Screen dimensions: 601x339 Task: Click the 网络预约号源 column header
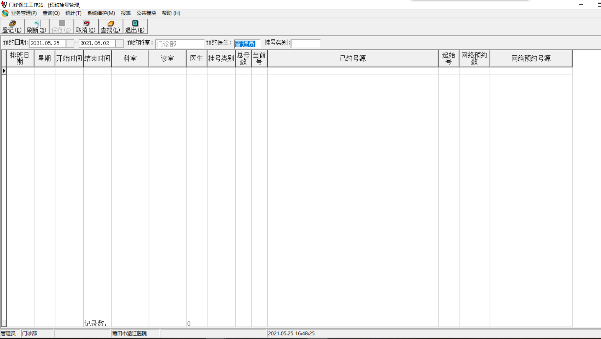(531, 58)
